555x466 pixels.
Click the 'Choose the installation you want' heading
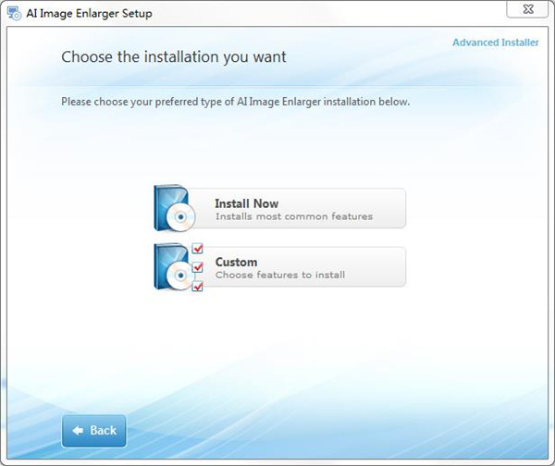[x=174, y=57]
